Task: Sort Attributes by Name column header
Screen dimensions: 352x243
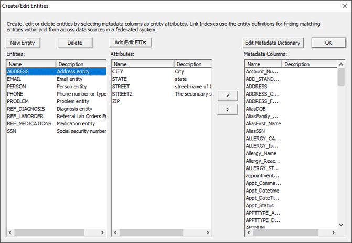Action: [x=143, y=64]
